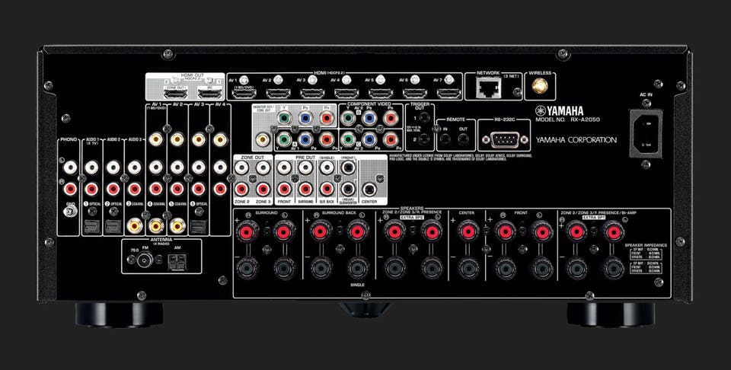Click the NETWORK Ethernet port

click(x=488, y=91)
